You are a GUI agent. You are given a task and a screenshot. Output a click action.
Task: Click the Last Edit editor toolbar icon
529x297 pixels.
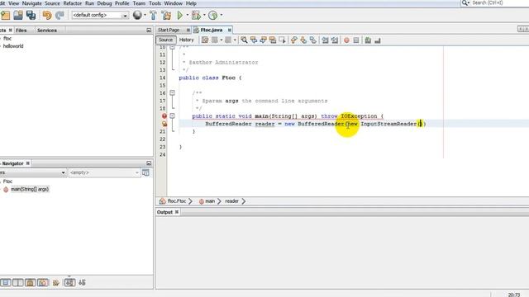205,40
